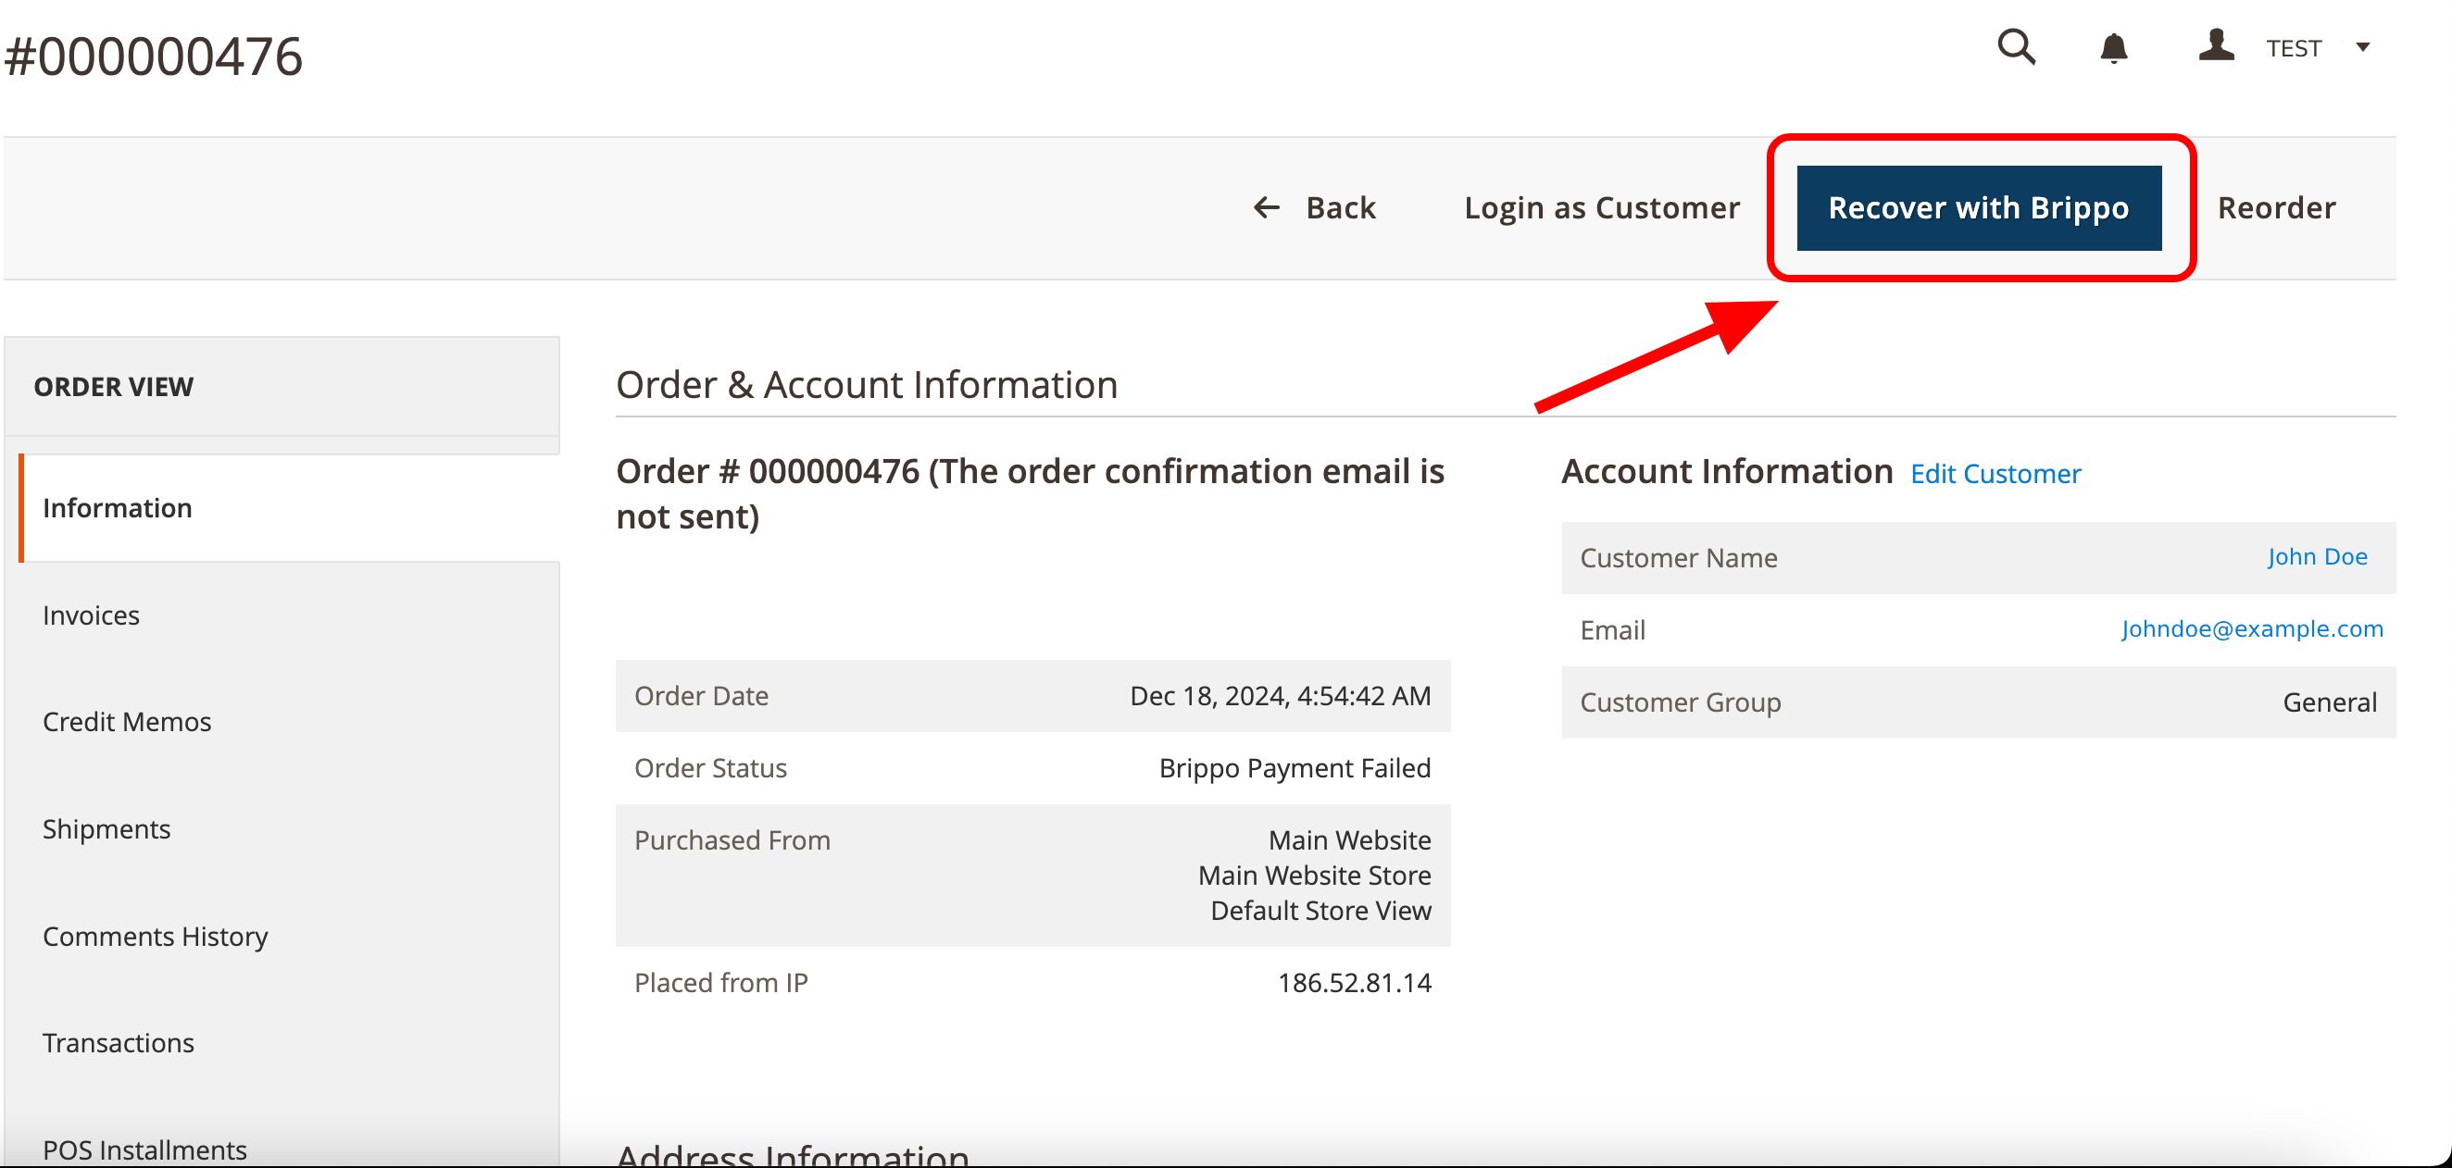Go to the Shipments tab

click(106, 829)
